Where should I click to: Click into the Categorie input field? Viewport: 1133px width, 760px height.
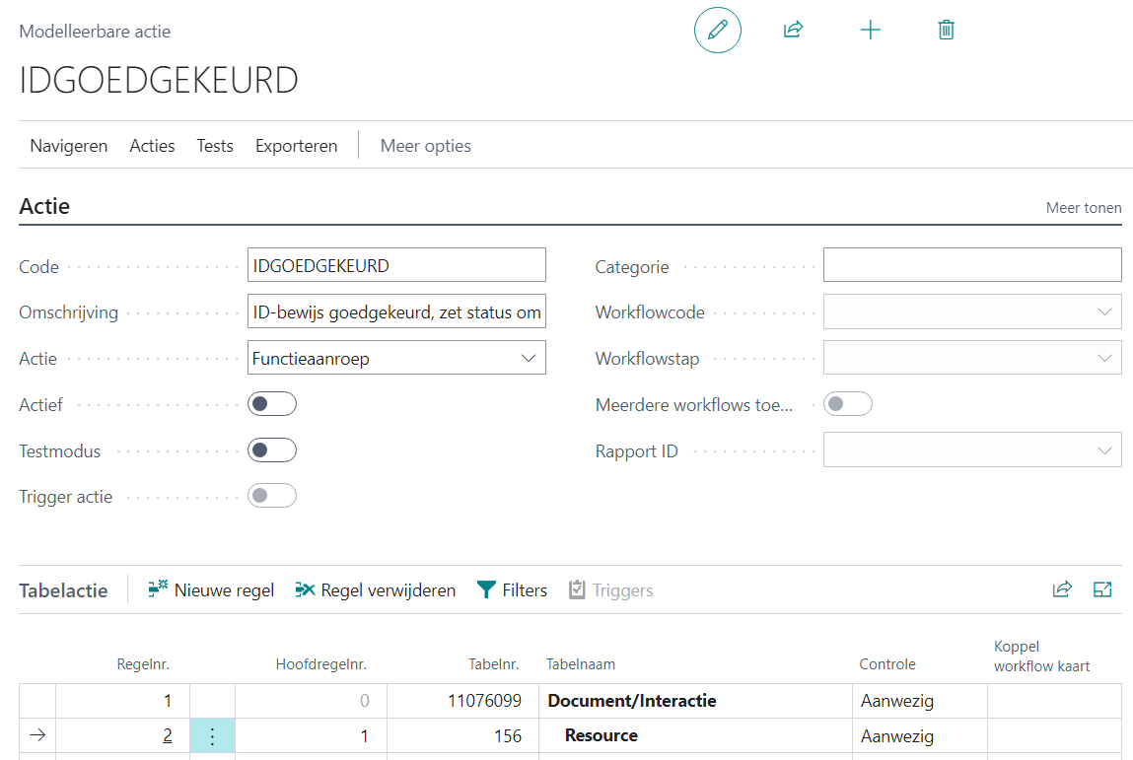[x=971, y=265]
